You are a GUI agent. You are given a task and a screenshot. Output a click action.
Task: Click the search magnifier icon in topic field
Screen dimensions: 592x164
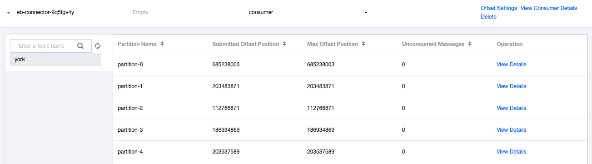tap(80, 46)
